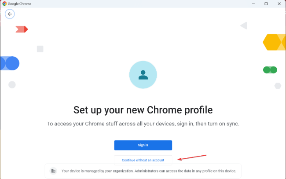This screenshot has width=286, height=179.
Task: Click the yellow hexagon decoration
Action: 275,42
